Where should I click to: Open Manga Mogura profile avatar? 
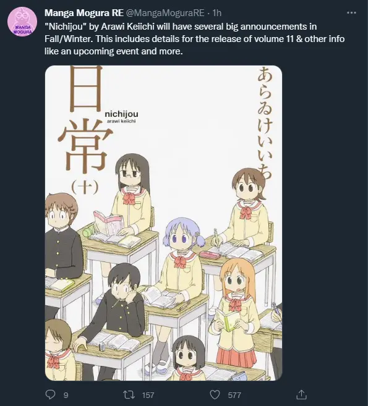click(22, 22)
